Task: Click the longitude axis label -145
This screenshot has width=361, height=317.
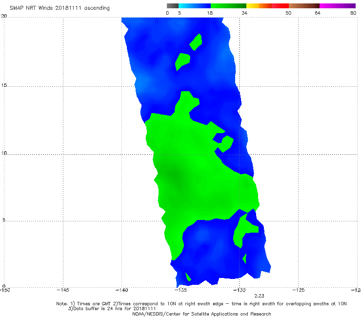Action: 63,290
